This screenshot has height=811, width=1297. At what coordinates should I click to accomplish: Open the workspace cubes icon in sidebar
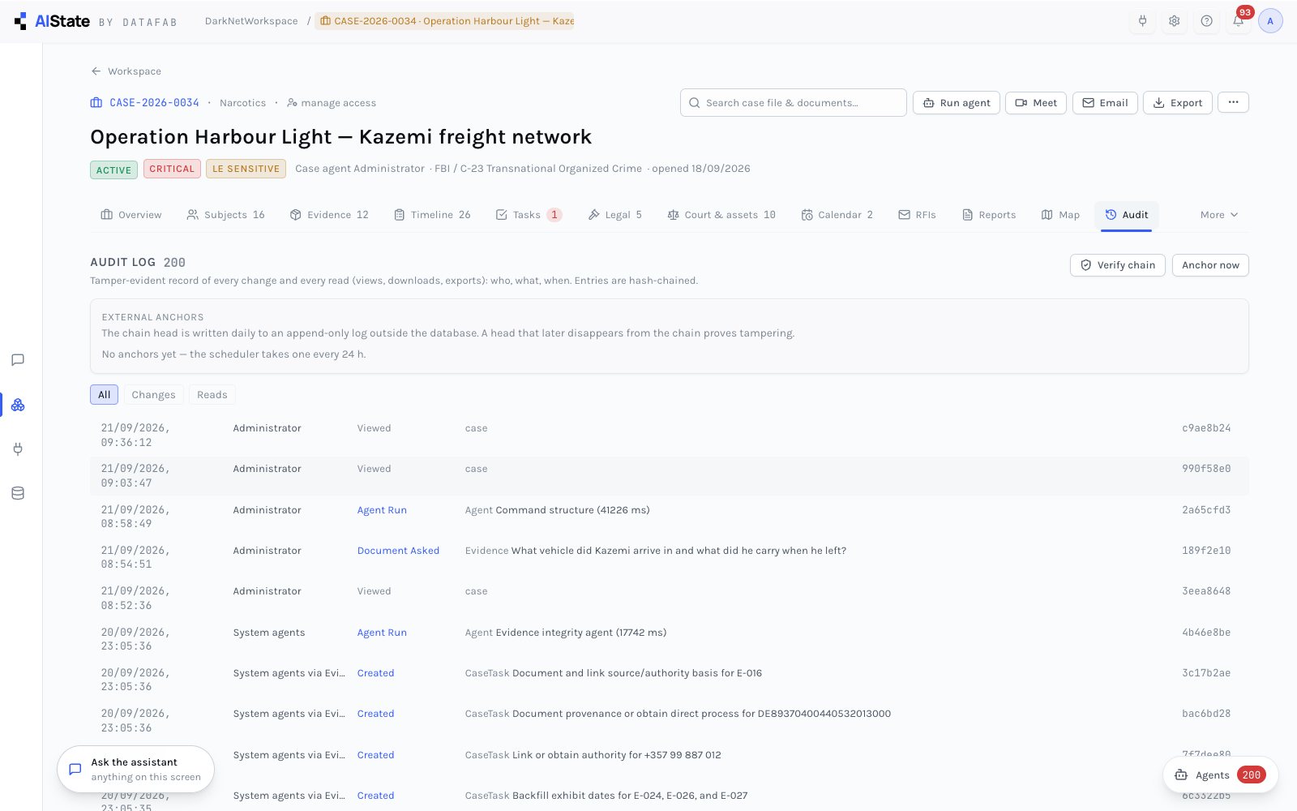(x=18, y=405)
